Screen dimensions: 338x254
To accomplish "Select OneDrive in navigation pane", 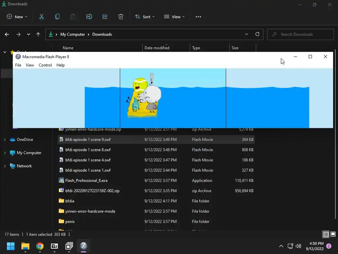I will pos(25,140).
